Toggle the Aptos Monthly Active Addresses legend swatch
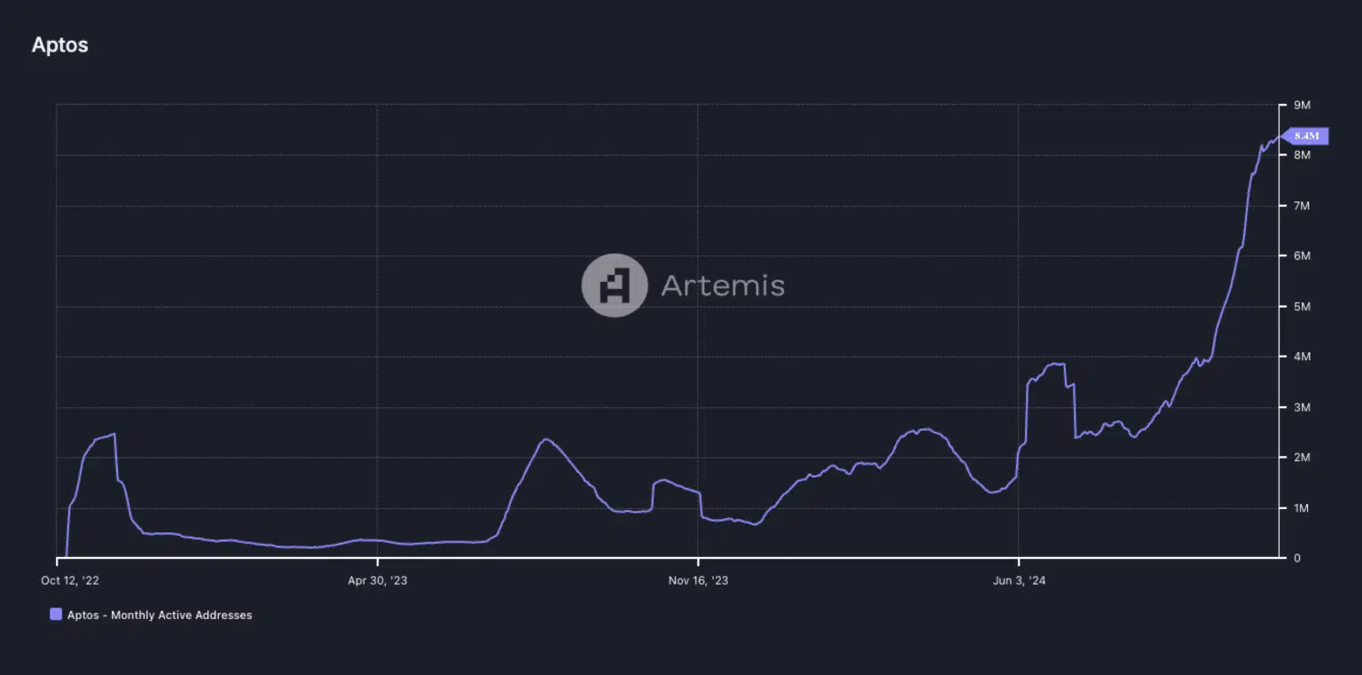The height and width of the screenshot is (675, 1362). 56,615
